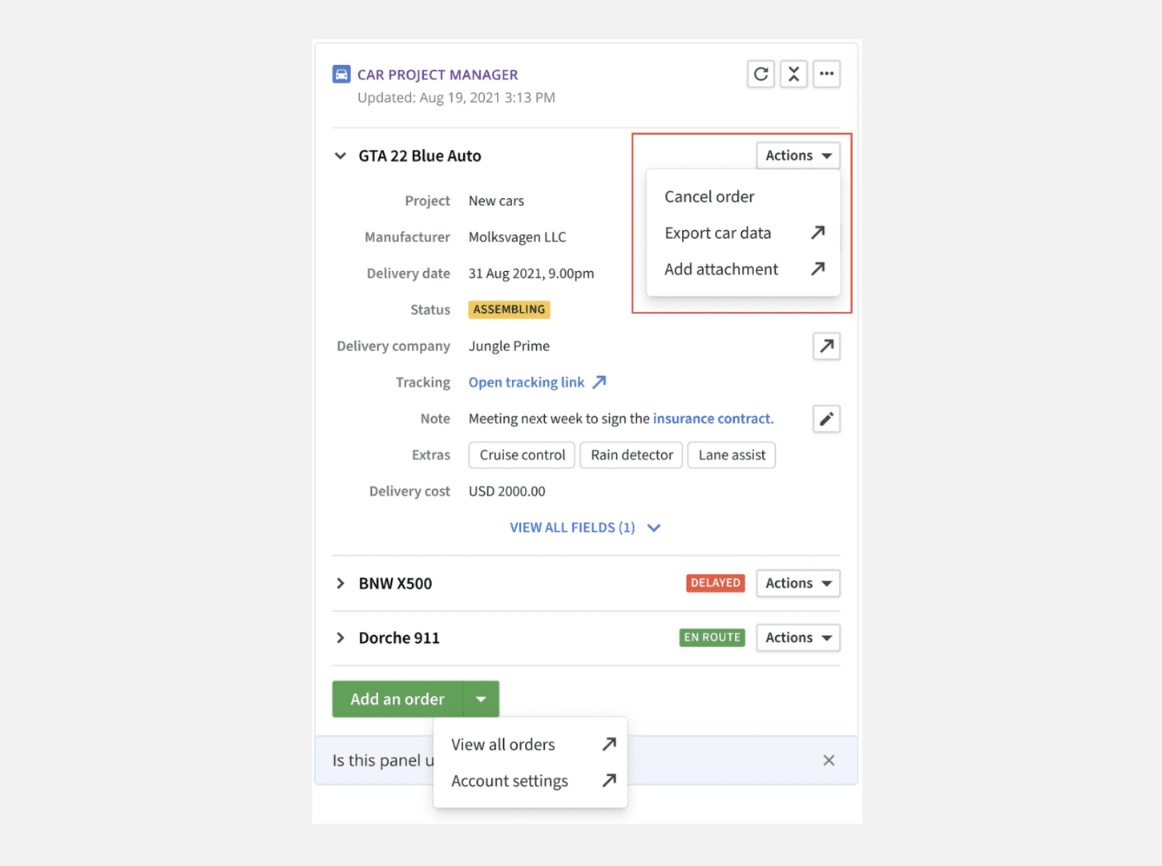Click the Rain detector extras tag
Screen dimensions: 1162x866
[631, 455]
